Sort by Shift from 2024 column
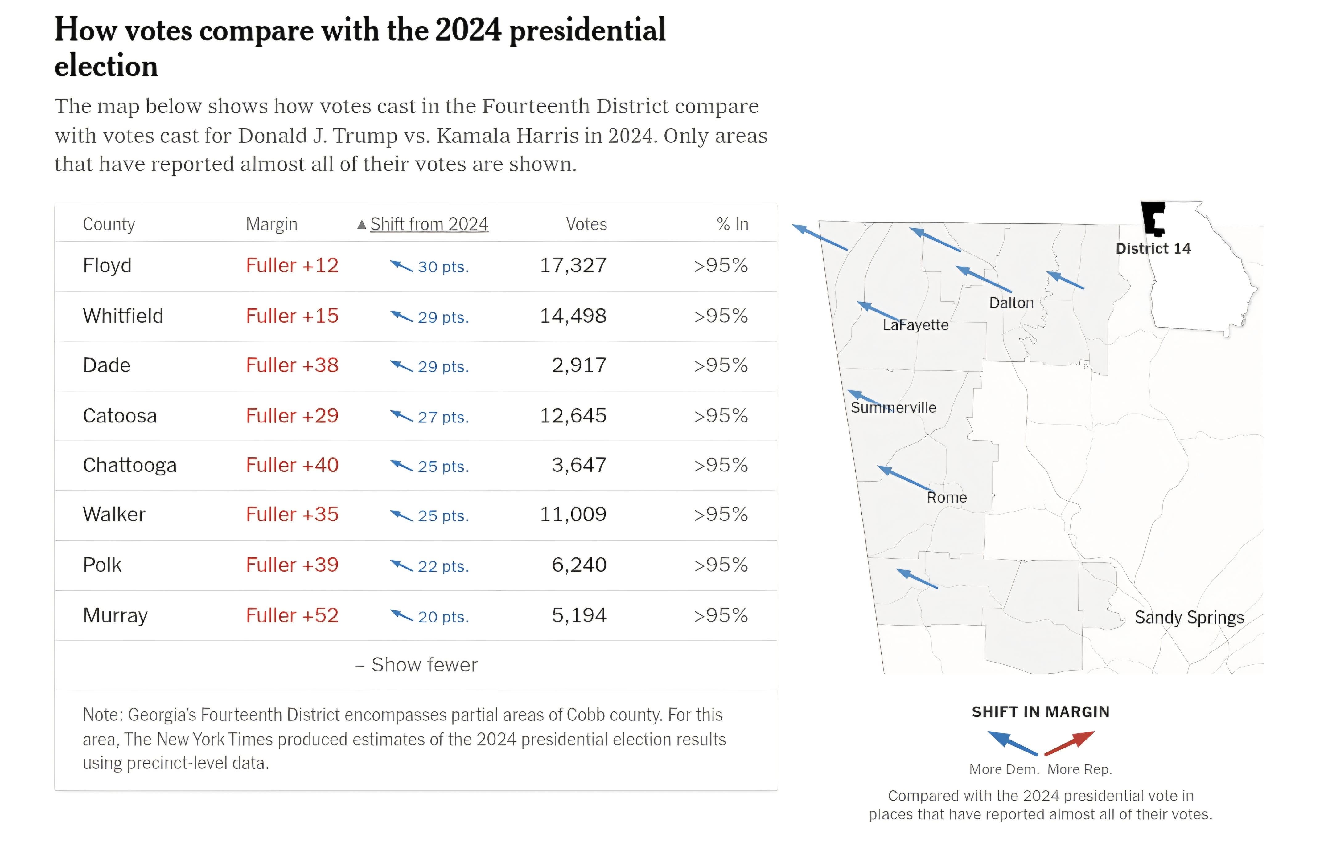The width and height of the screenshot is (1332, 848). [x=429, y=224]
